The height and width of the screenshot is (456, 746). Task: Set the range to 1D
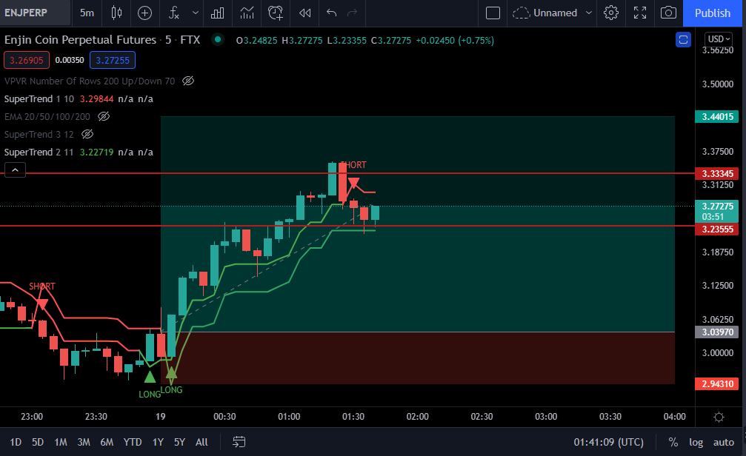16,442
